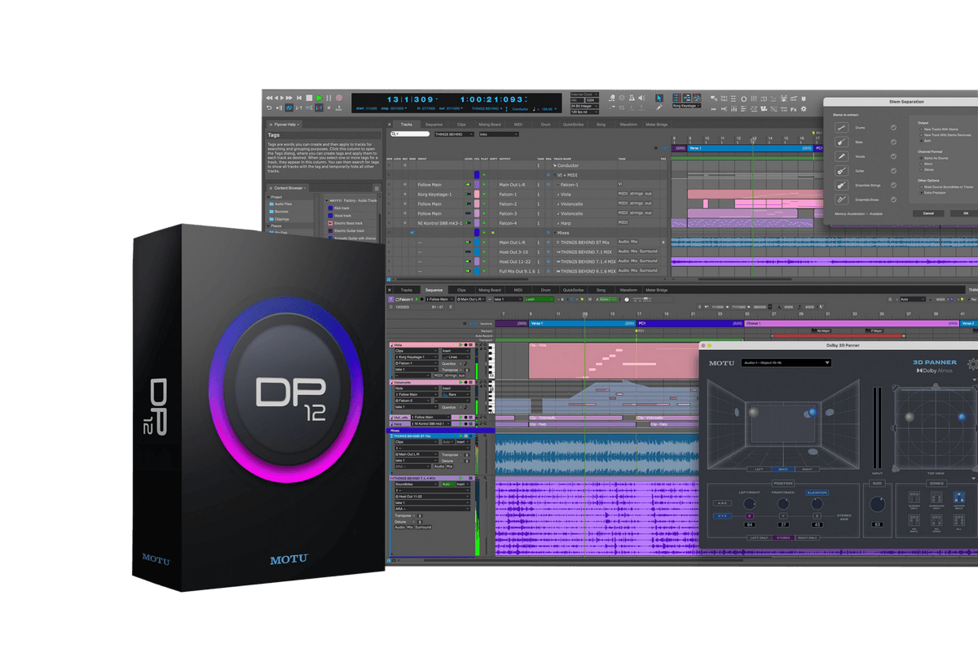This screenshot has height=670, width=978.
Task: Click the Ensemble Brass stem icon
Action: pyautogui.click(x=842, y=199)
